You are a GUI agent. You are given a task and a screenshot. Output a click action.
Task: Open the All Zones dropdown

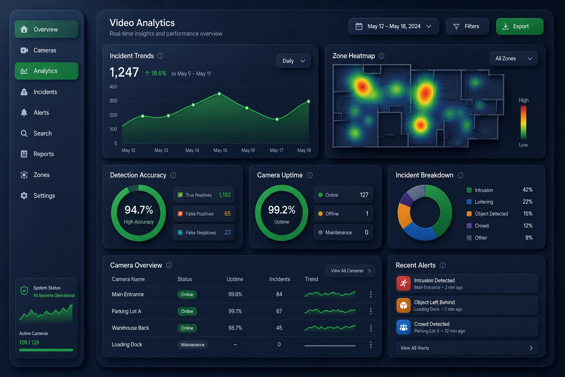tap(514, 59)
